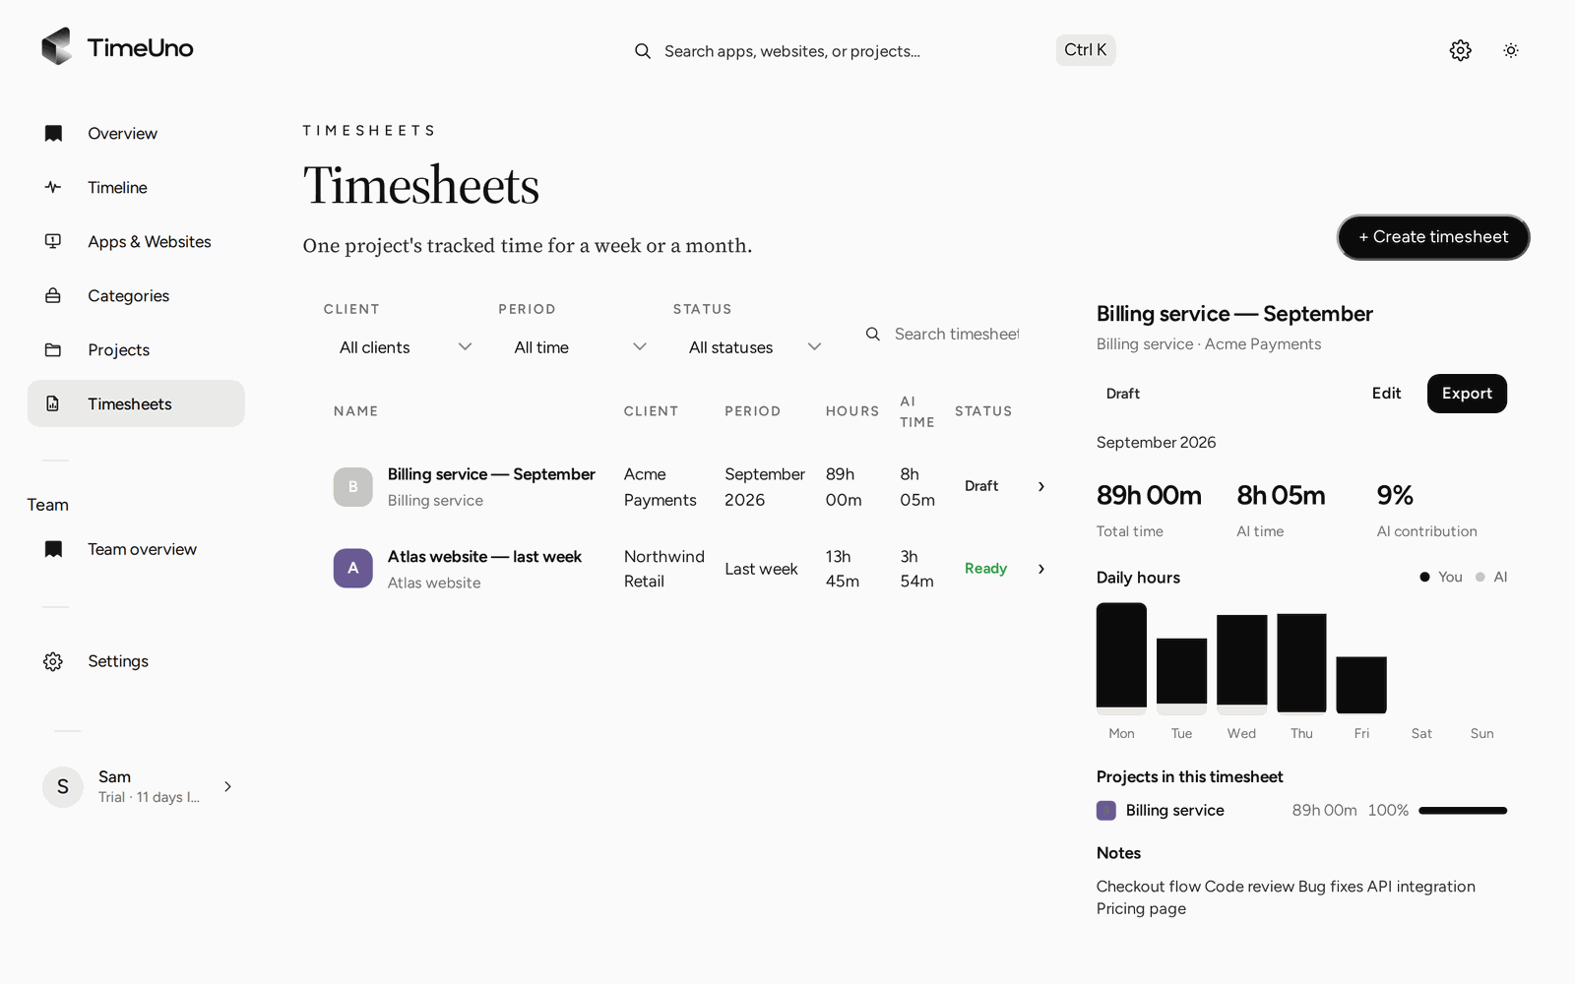Expand the Atlas website row chevron
This screenshot has height=984, width=1575.
[x=1041, y=569]
